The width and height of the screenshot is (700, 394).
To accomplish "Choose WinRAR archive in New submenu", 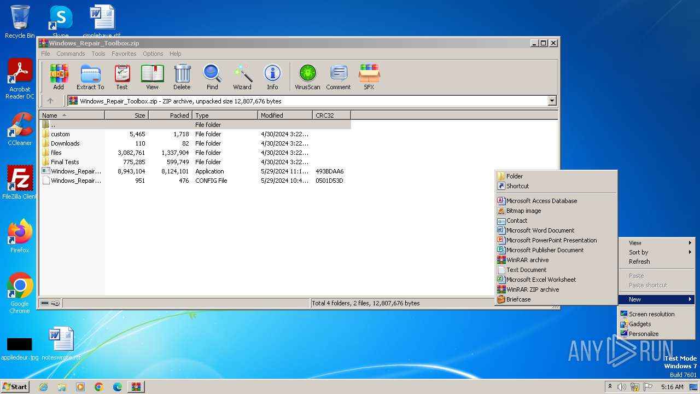I will (x=556, y=260).
